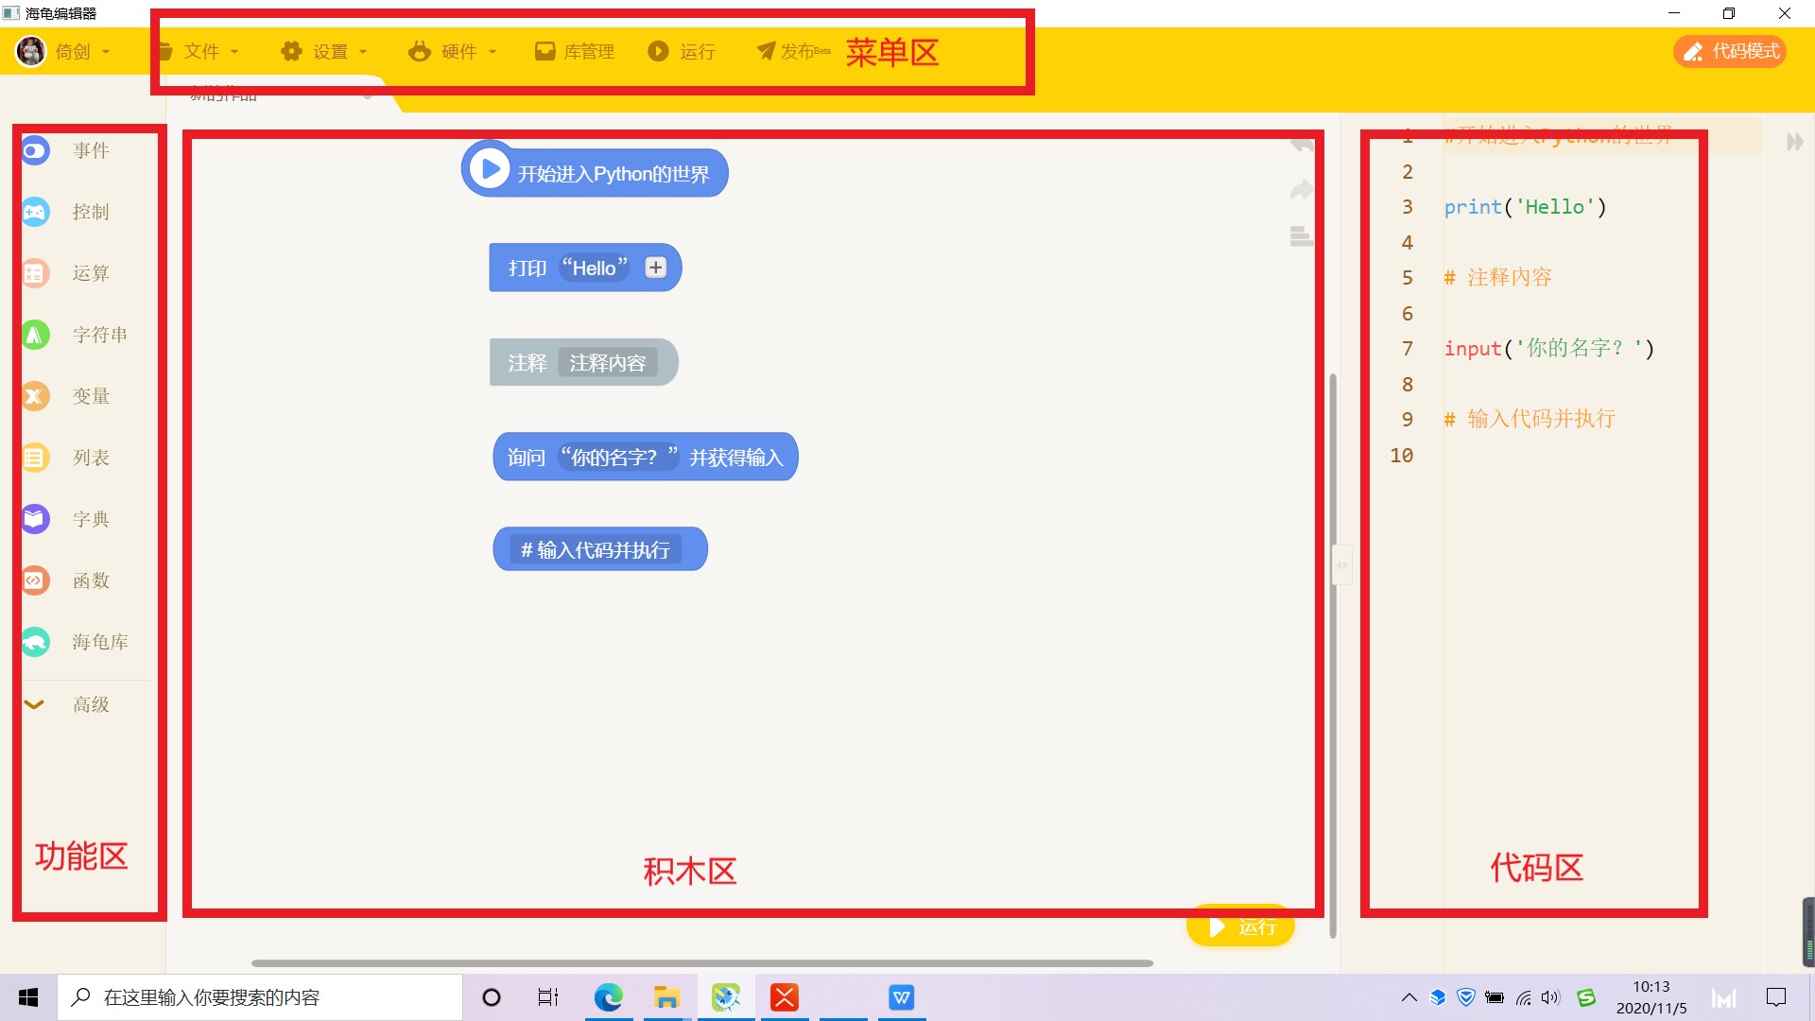Image resolution: width=1815 pixels, height=1021 pixels.
Task: Open Task View on the taskbar
Action: coord(548,997)
